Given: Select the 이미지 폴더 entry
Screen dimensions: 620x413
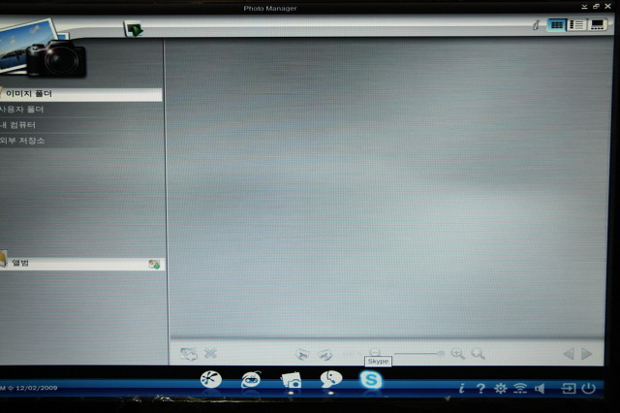Looking at the screenshot, I should tap(80, 94).
